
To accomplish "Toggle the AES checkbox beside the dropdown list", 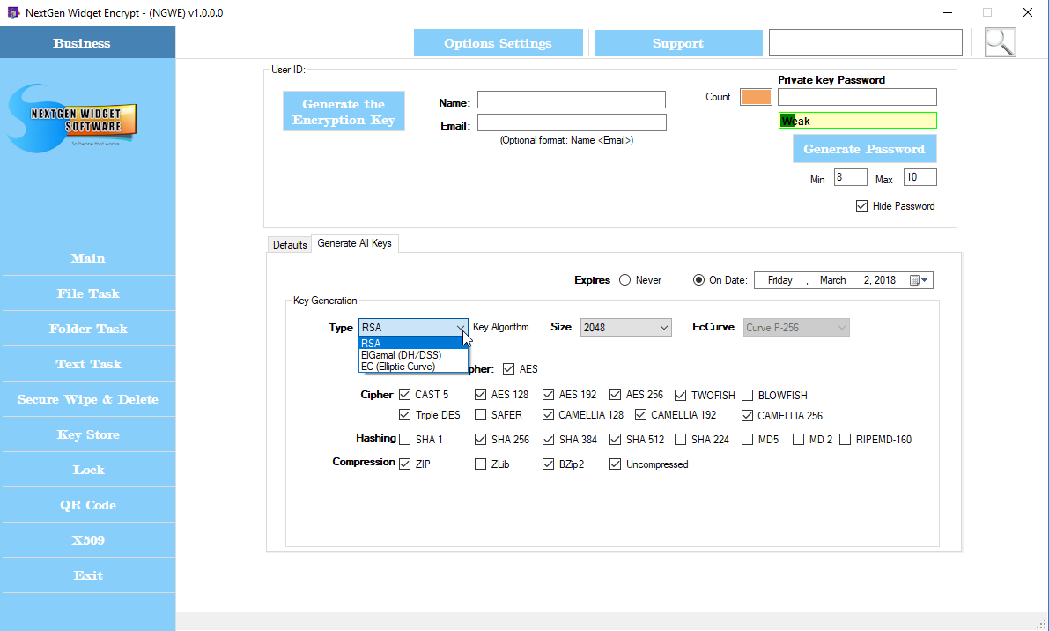I will click(x=508, y=368).
